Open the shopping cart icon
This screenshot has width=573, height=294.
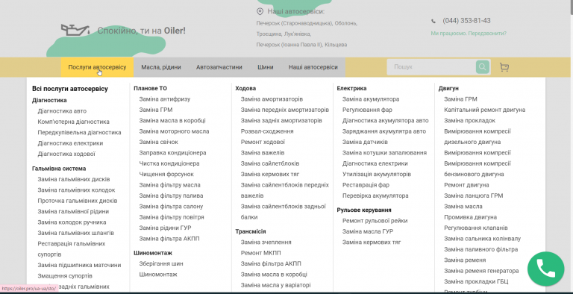pos(504,67)
